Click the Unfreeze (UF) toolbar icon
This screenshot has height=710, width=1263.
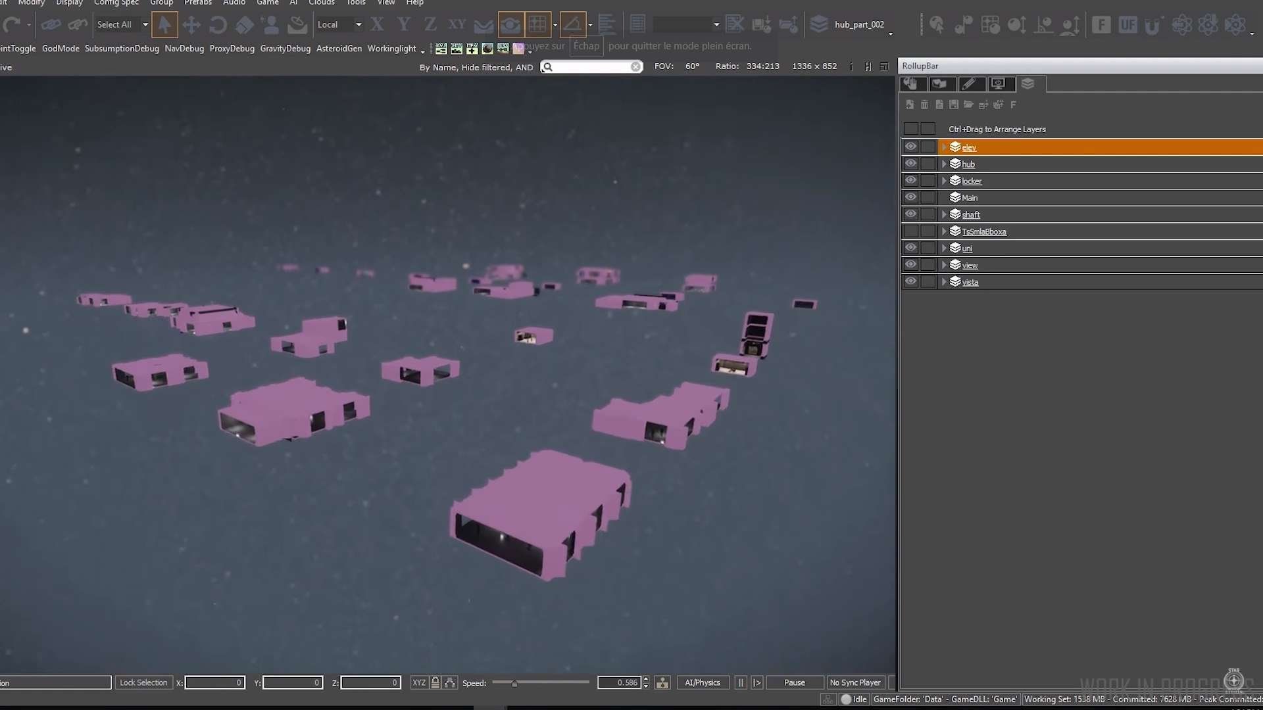(x=1127, y=25)
